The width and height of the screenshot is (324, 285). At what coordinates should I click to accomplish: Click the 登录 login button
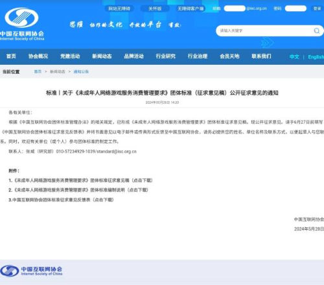click(317, 8)
